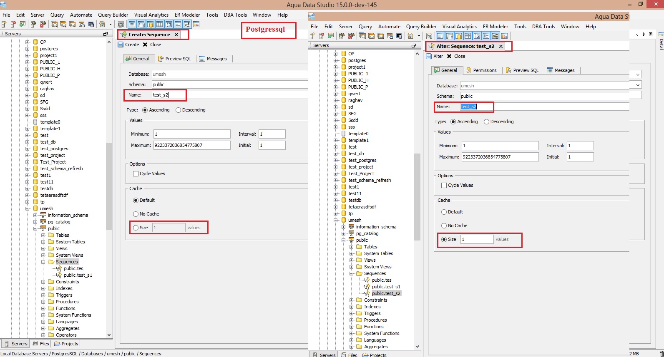
Task: Collapse public schema in right tree
Action: coord(344,240)
